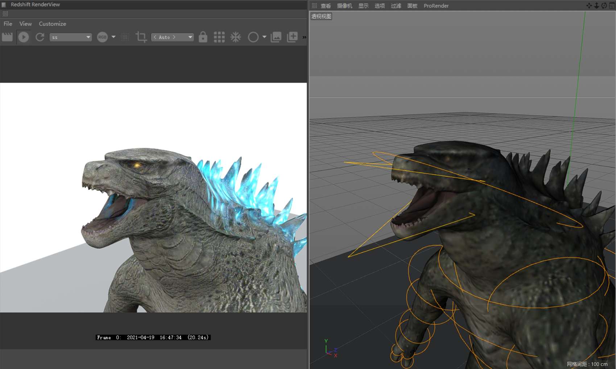Expand the RGB channel dropdown arrow
Viewport: 616px width, 369px height.
[113, 37]
